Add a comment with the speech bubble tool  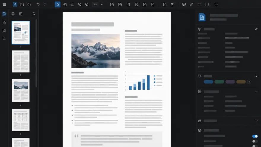tap(184, 4)
